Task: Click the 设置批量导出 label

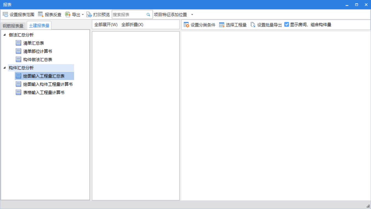Action: click(270, 25)
